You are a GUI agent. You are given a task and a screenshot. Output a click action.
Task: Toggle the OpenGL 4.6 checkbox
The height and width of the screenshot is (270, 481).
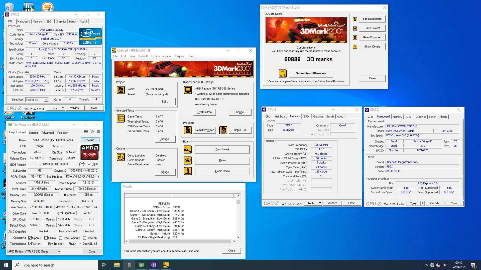pyautogui.click(x=80, y=244)
